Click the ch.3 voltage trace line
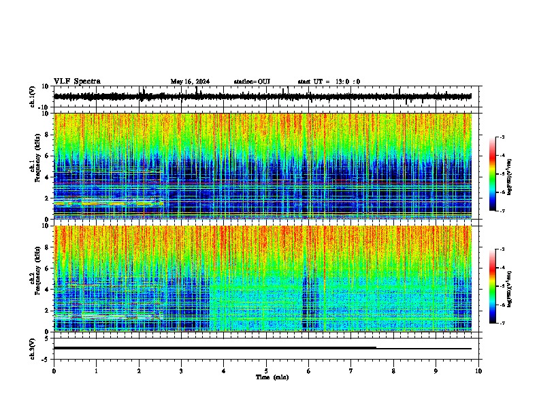 pyautogui.click(x=263, y=348)
